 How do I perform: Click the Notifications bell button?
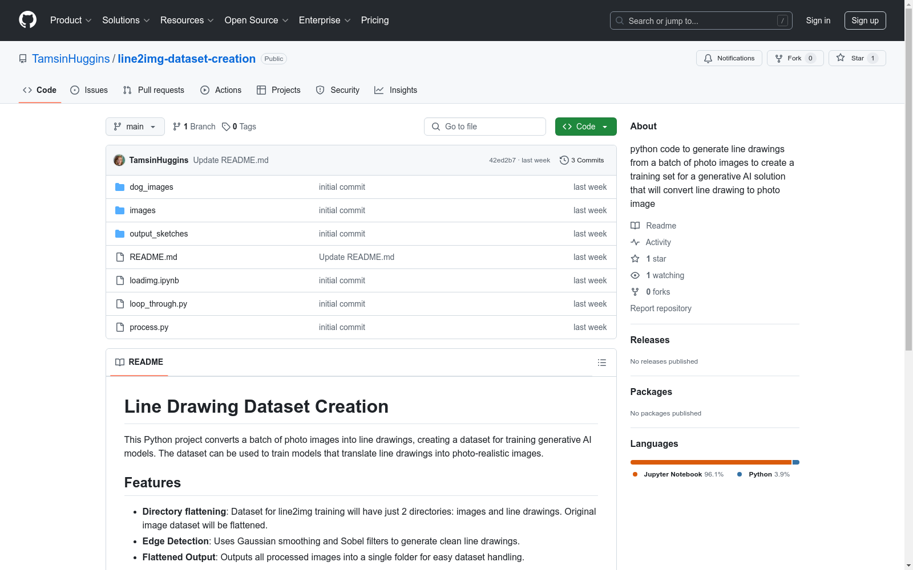pos(729,58)
